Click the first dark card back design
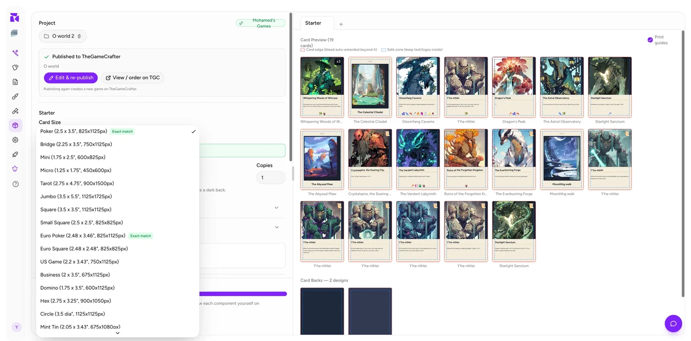This screenshot has height=341, width=691. 322,311
